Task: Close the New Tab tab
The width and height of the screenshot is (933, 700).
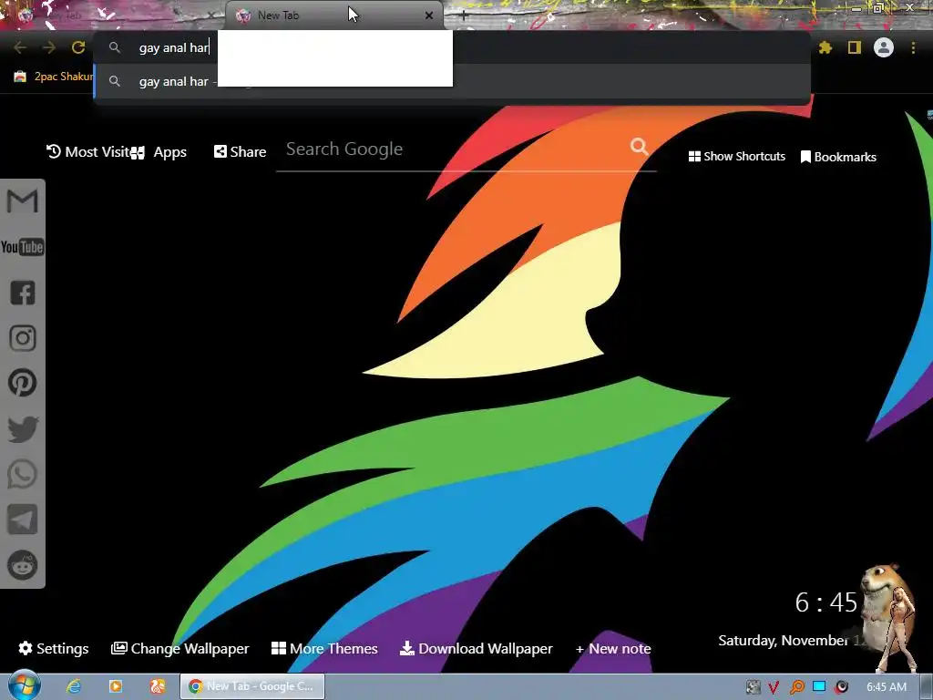Action: 429,15
